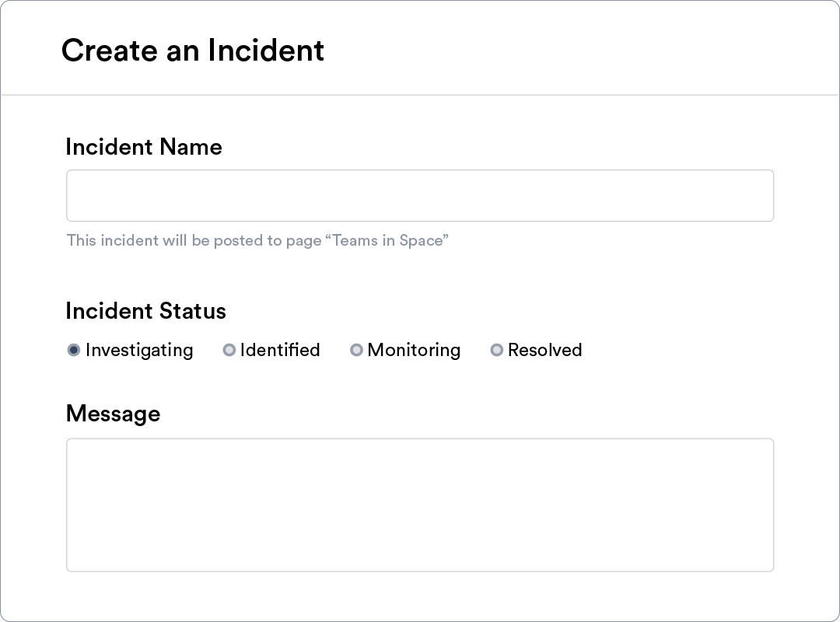Set incident status to Monitoring
This screenshot has height=622, width=840.
[x=356, y=350]
